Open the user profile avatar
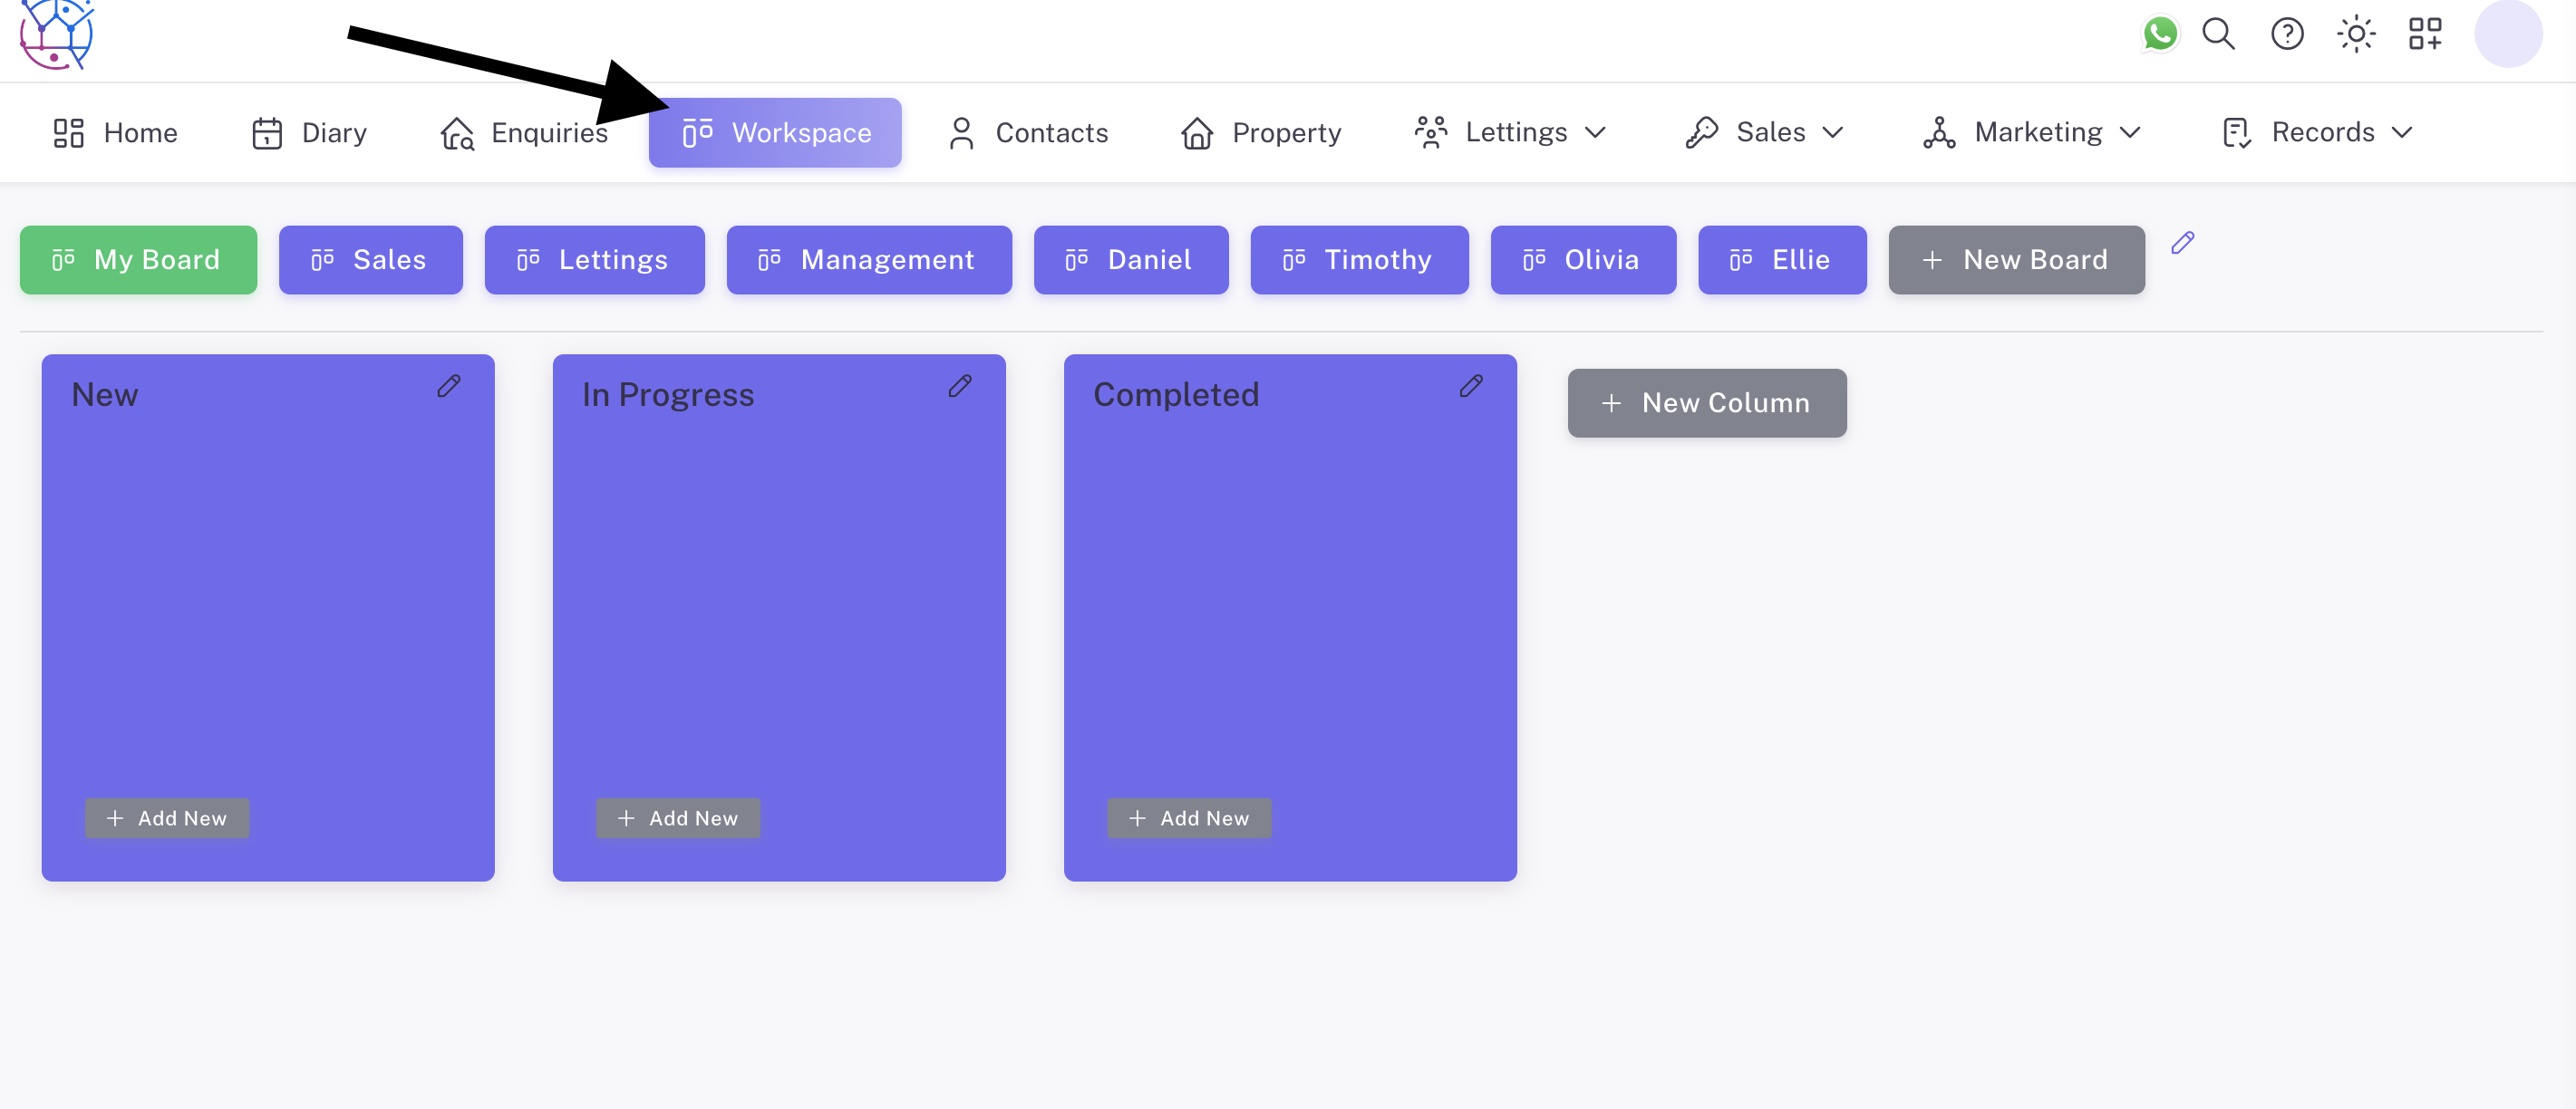The height and width of the screenshot is (1109, 2576). [x=2507, y=34]
